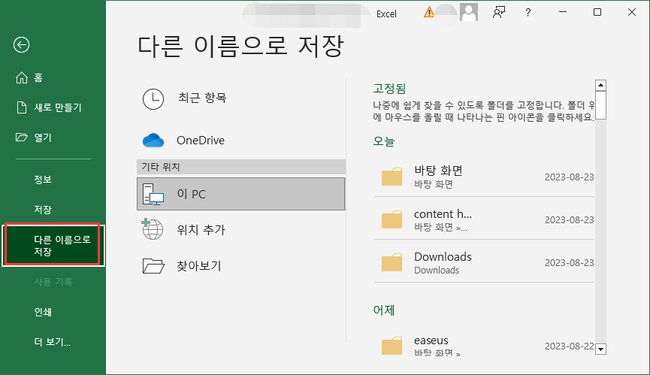This screenshot has width=650, height=375.
Task: Open the 바탕 화면 folder entry
Action: click(484, 177)
